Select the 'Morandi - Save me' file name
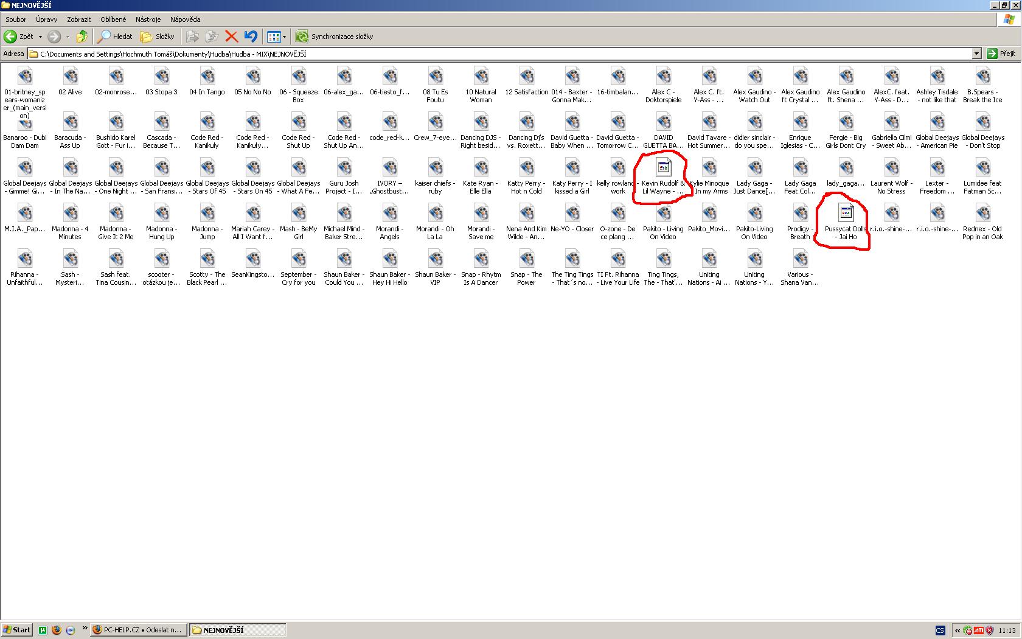 point(481,233)
